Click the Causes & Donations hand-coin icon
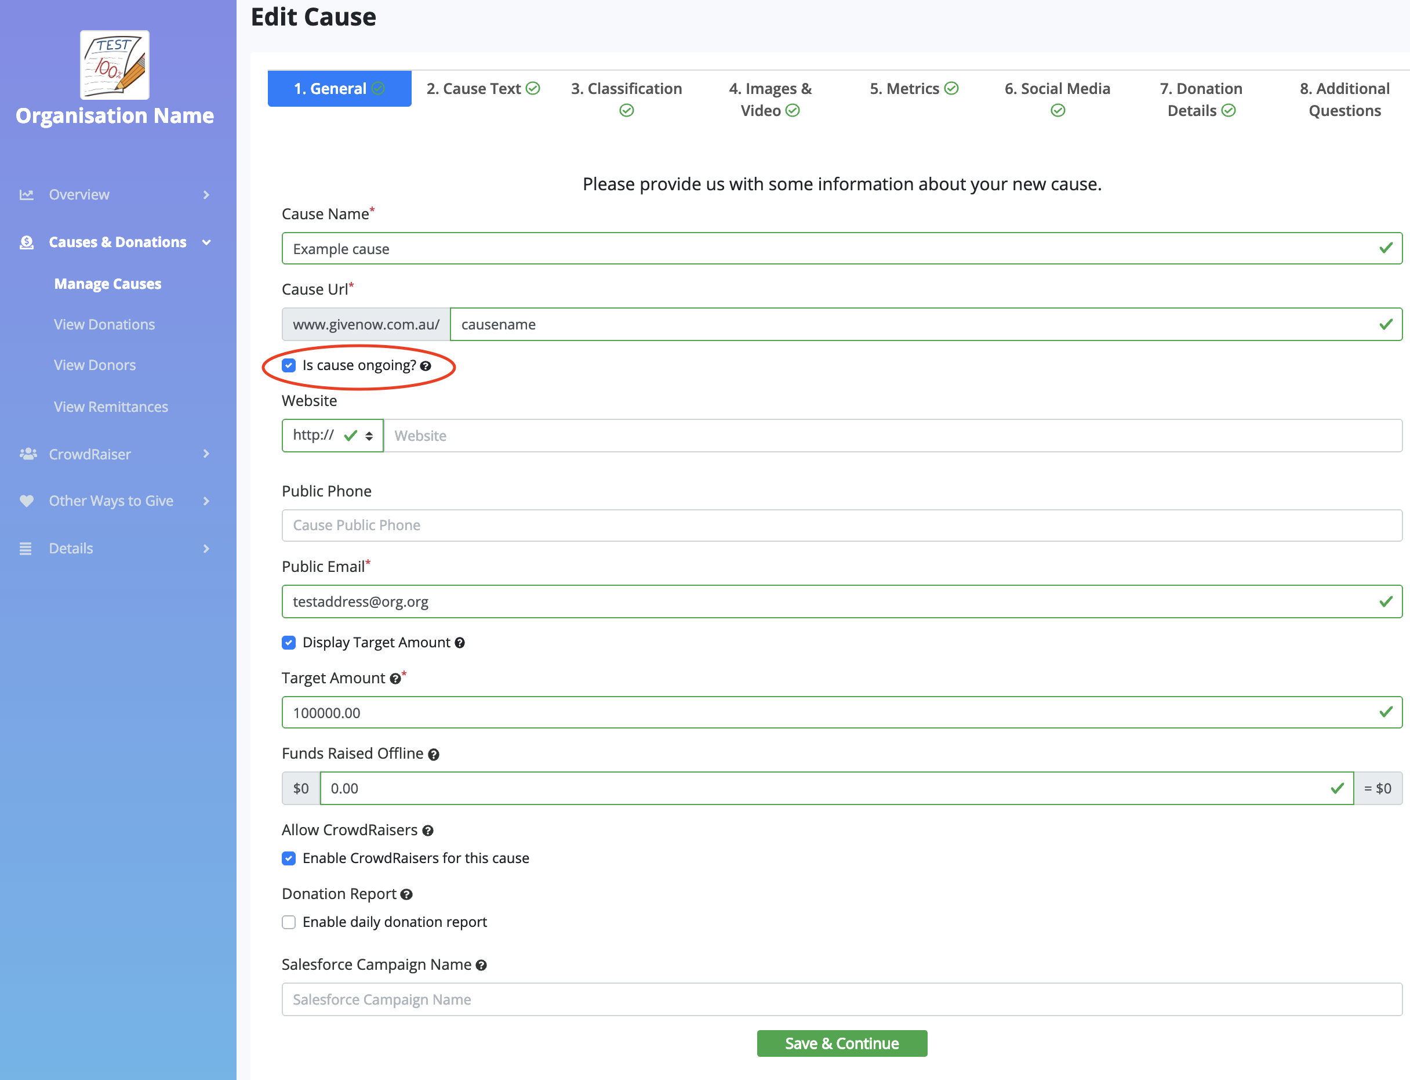Viewport: 1410px width, 1080px height. [26, 242]
